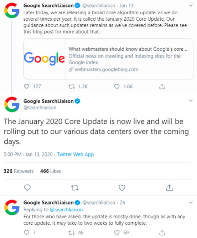View the 466 Likes list
This screenshot has height=238, width=197.
[x=51, y=171]
